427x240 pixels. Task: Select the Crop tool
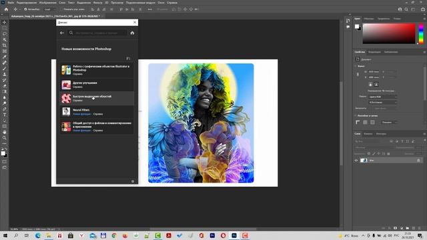5,45
